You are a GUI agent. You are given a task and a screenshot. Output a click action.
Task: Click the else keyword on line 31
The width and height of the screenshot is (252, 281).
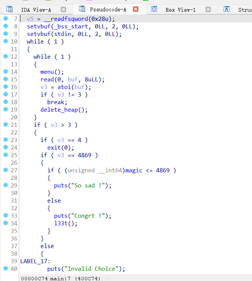coord(54,201)
